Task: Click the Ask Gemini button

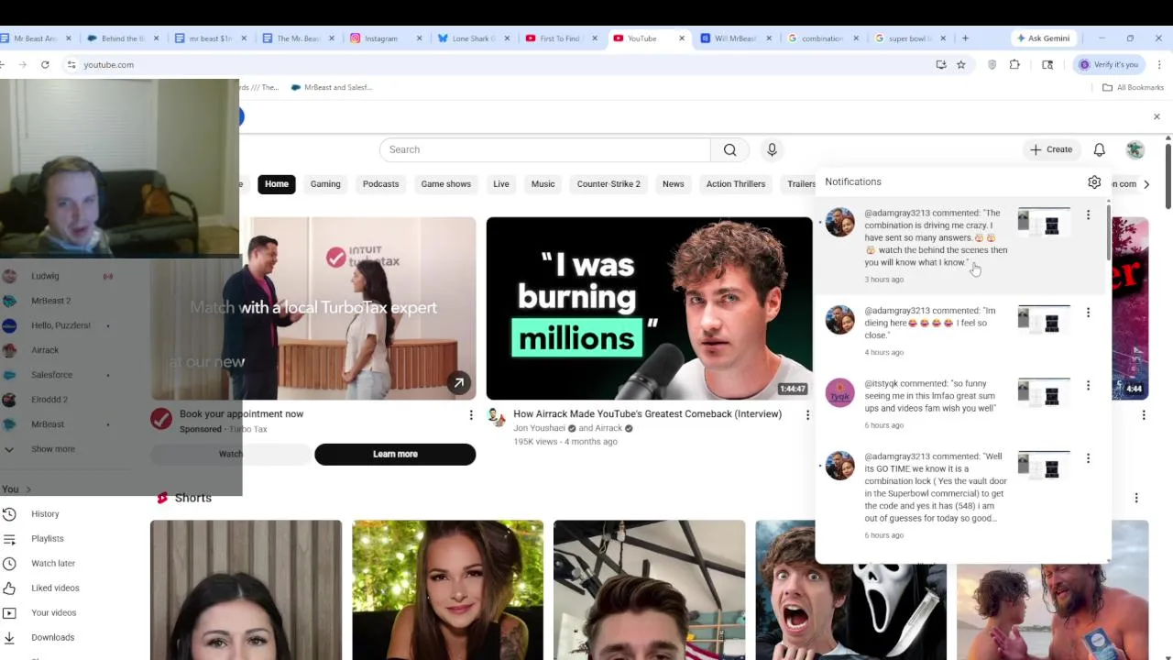Action: (x=1043, y=38)
